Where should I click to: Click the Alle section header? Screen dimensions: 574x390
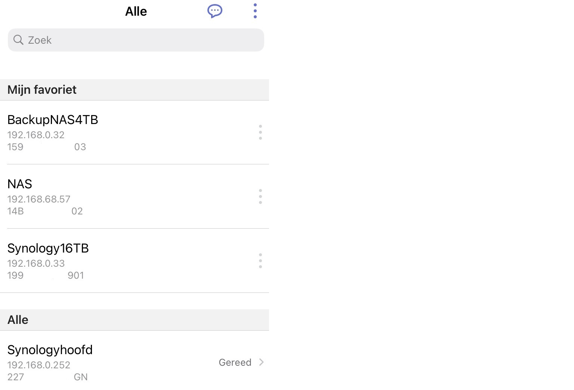(x=135, y=320)
